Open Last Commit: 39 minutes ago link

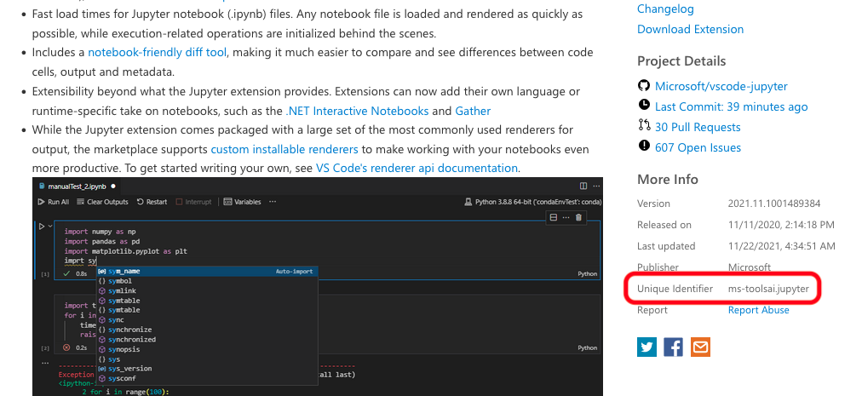point(731,106)
